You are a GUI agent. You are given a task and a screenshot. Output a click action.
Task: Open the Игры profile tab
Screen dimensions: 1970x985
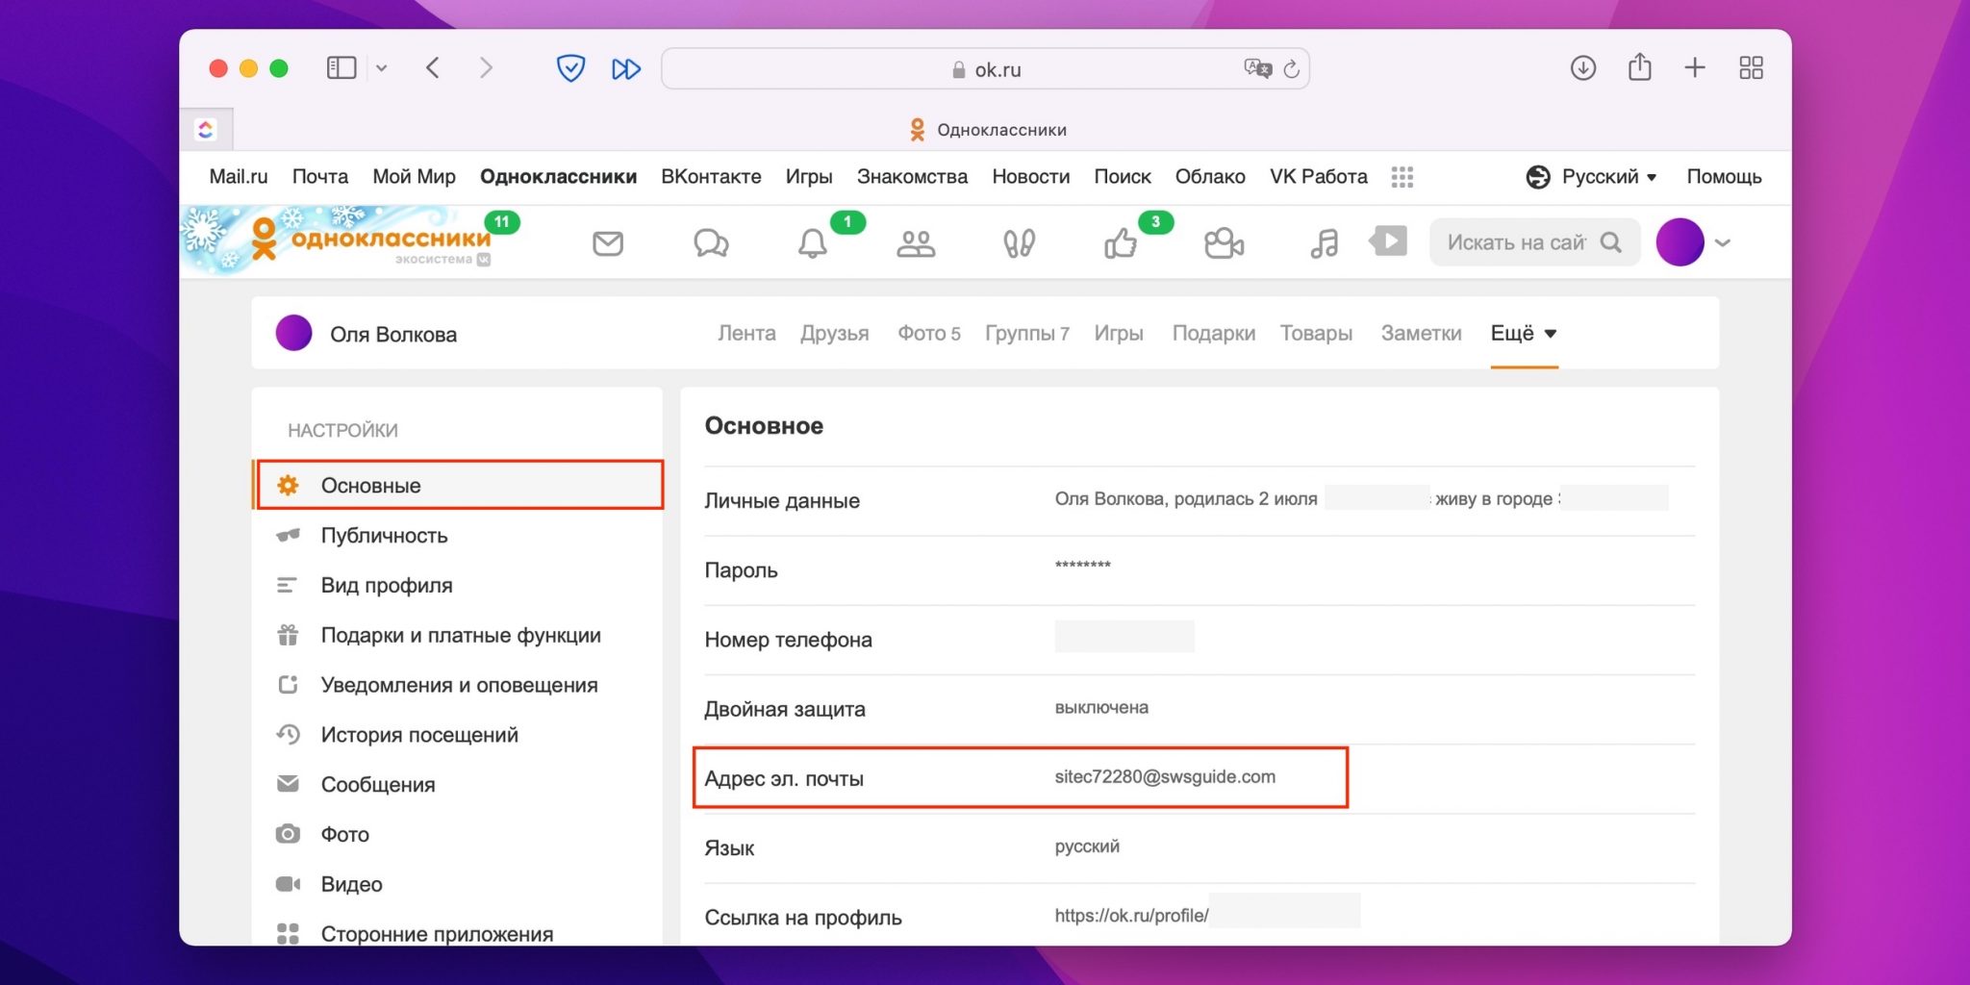1119,334
